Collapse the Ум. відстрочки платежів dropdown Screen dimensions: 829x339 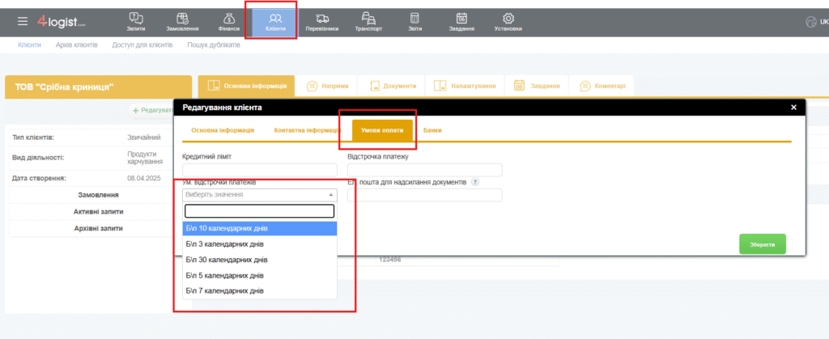click(x=330, y=195)
